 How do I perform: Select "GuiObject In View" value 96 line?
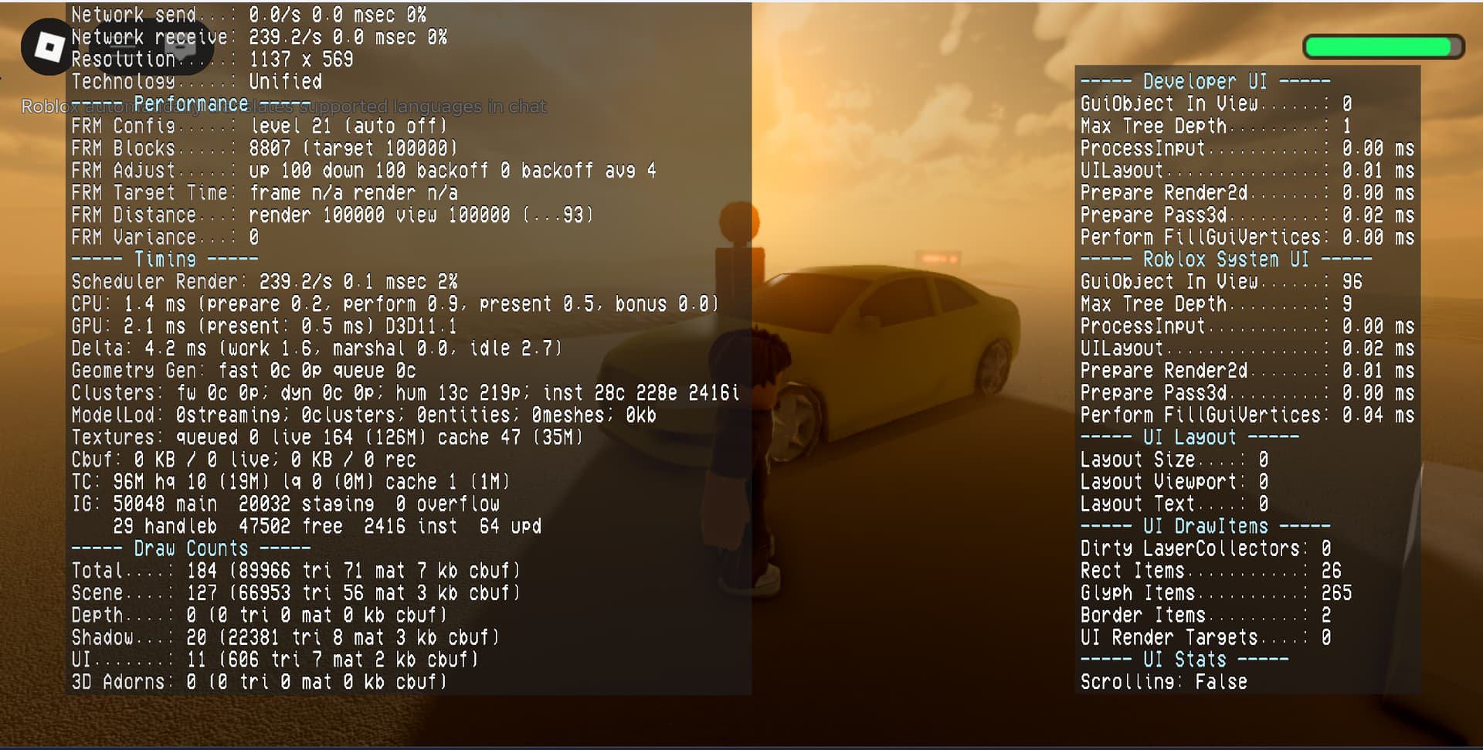click(x=1221, y=282)
